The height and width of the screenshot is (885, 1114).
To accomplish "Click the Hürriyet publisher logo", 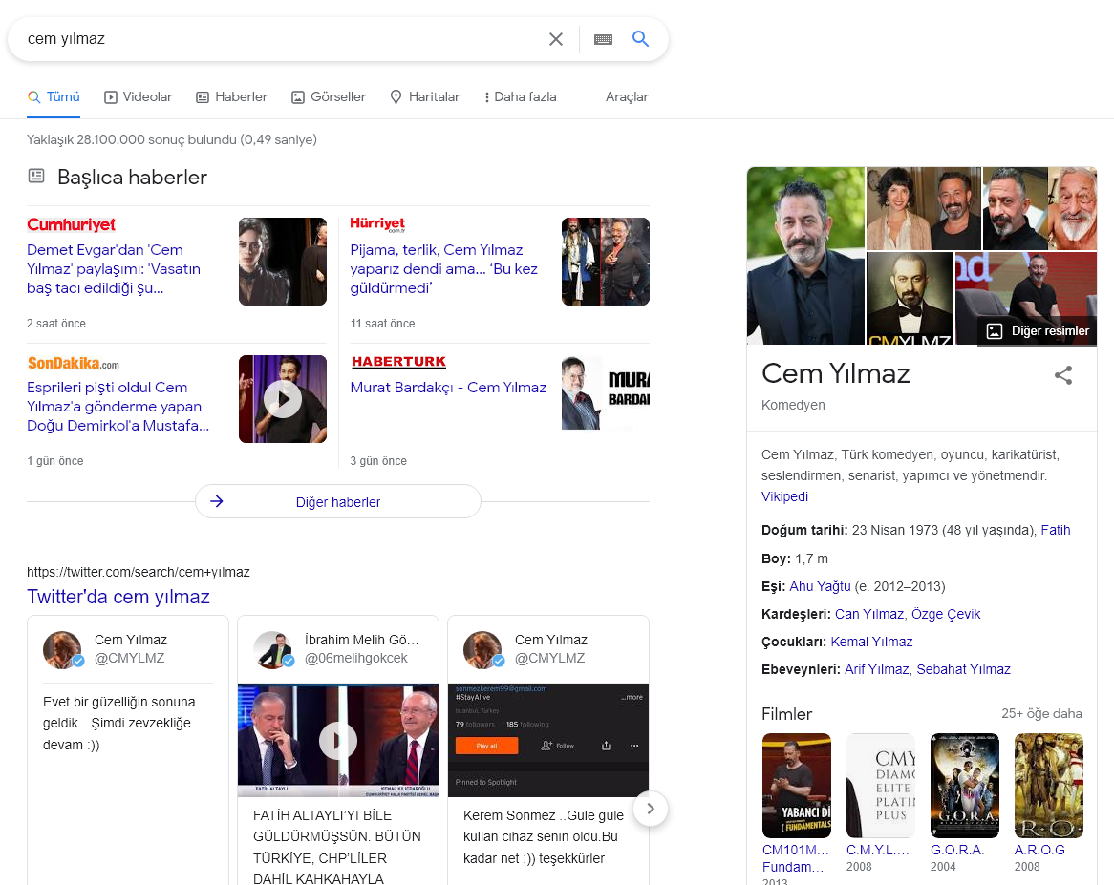I will [377, 224].
